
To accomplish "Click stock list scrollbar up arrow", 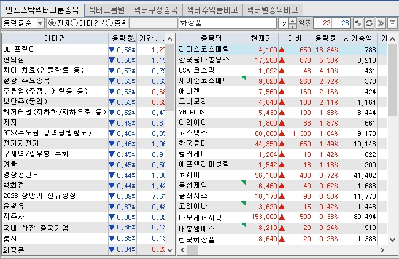I will pyautogui.click(x=392, y=39).
